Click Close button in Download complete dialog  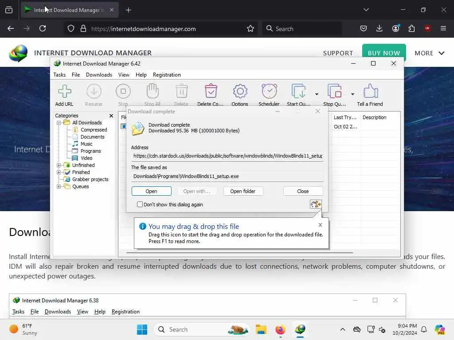click(303, 191)
